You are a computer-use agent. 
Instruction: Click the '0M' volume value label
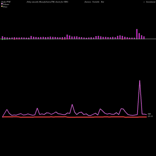(x=149, y=114)
